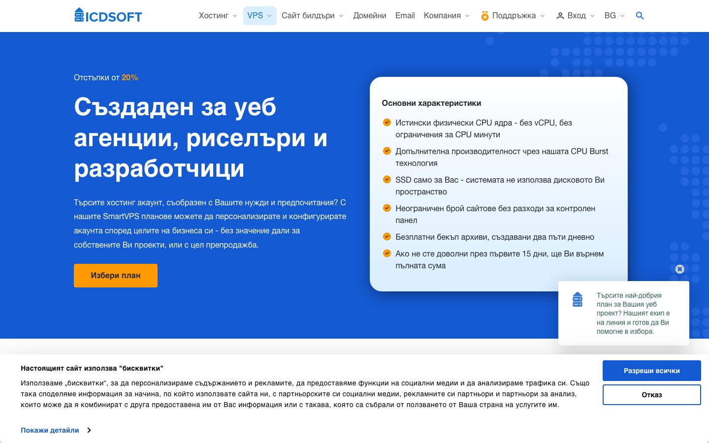Click the server icon in chat popup

[x=578, y=299]
